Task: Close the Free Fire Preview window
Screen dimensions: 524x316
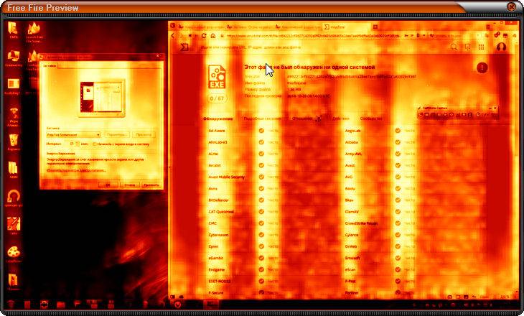Action: pyautogui.click(x=510, y=6)
